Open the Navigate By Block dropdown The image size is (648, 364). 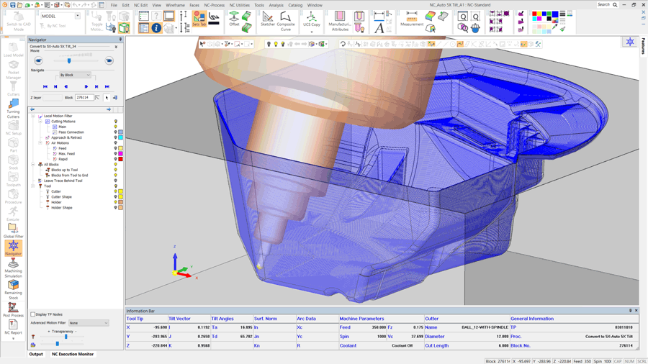(x=75, y=75)
